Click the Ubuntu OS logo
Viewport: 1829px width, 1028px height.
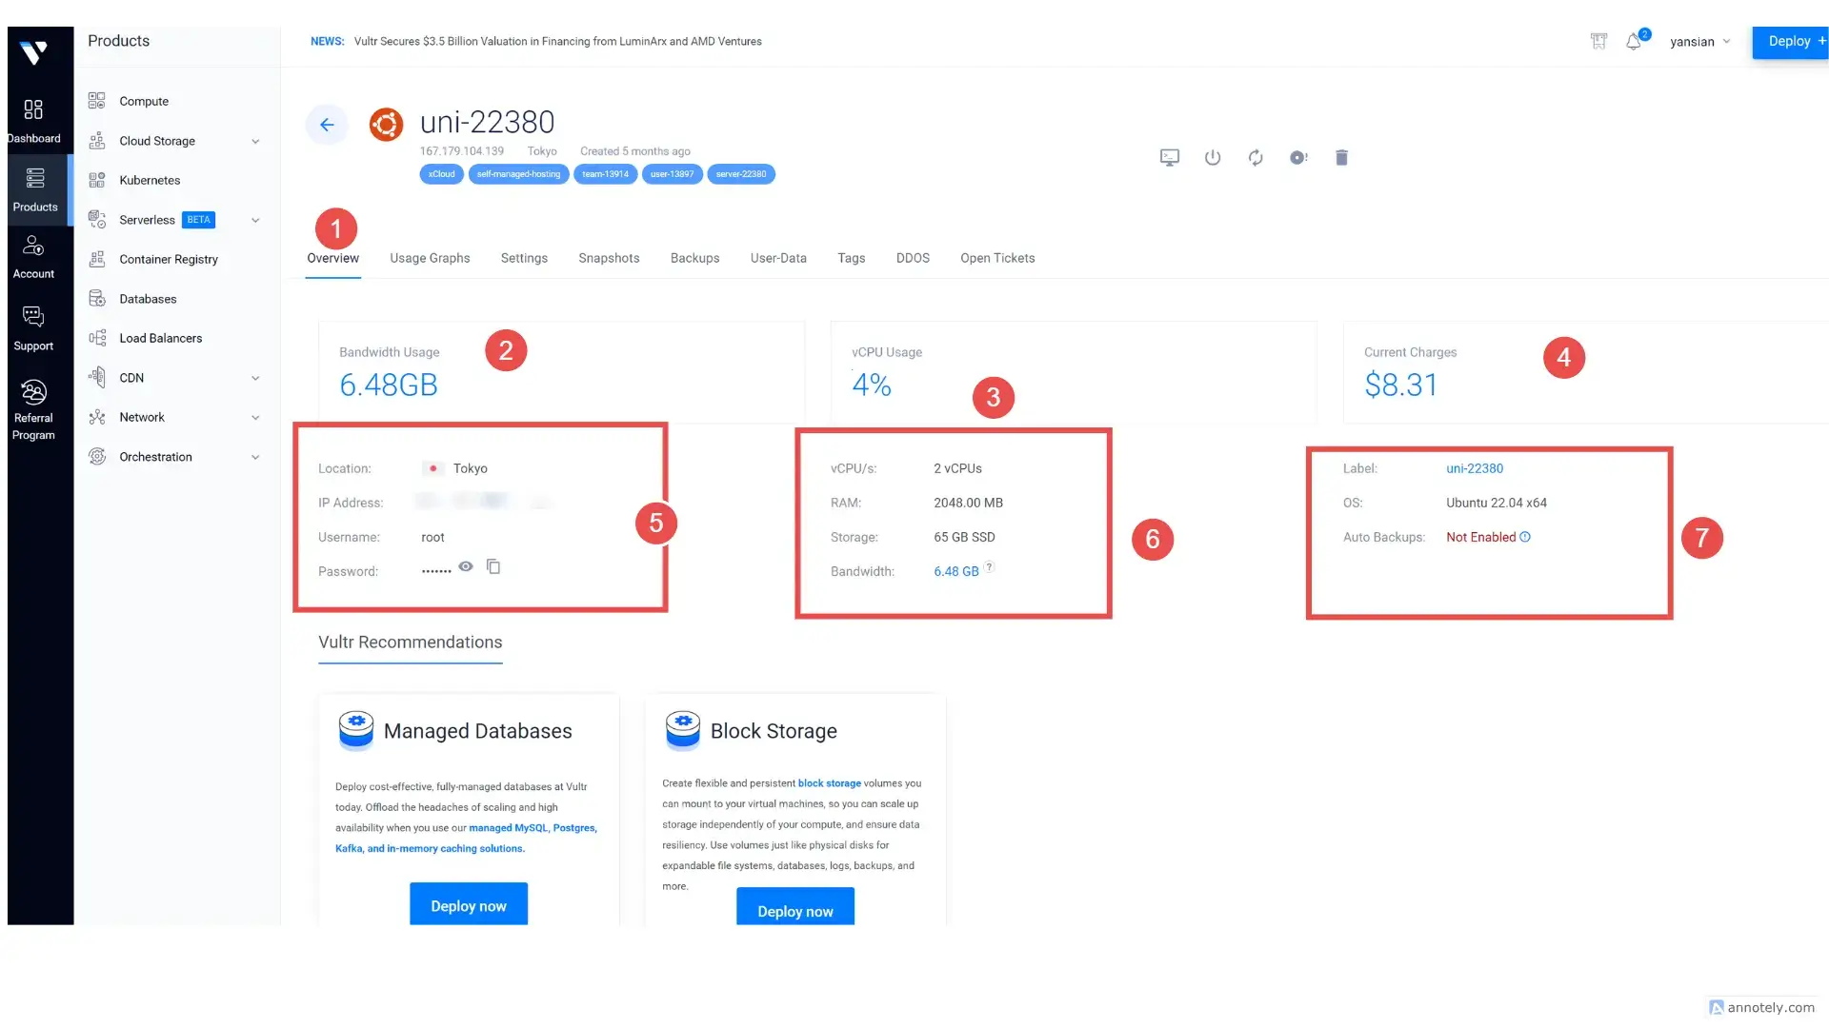(x=386, y=125)
